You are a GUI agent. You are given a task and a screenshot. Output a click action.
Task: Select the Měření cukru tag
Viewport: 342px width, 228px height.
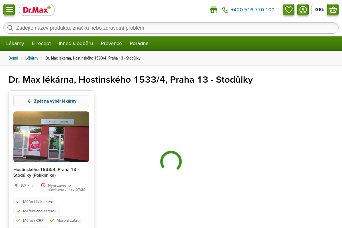click(x=64, y=220)
